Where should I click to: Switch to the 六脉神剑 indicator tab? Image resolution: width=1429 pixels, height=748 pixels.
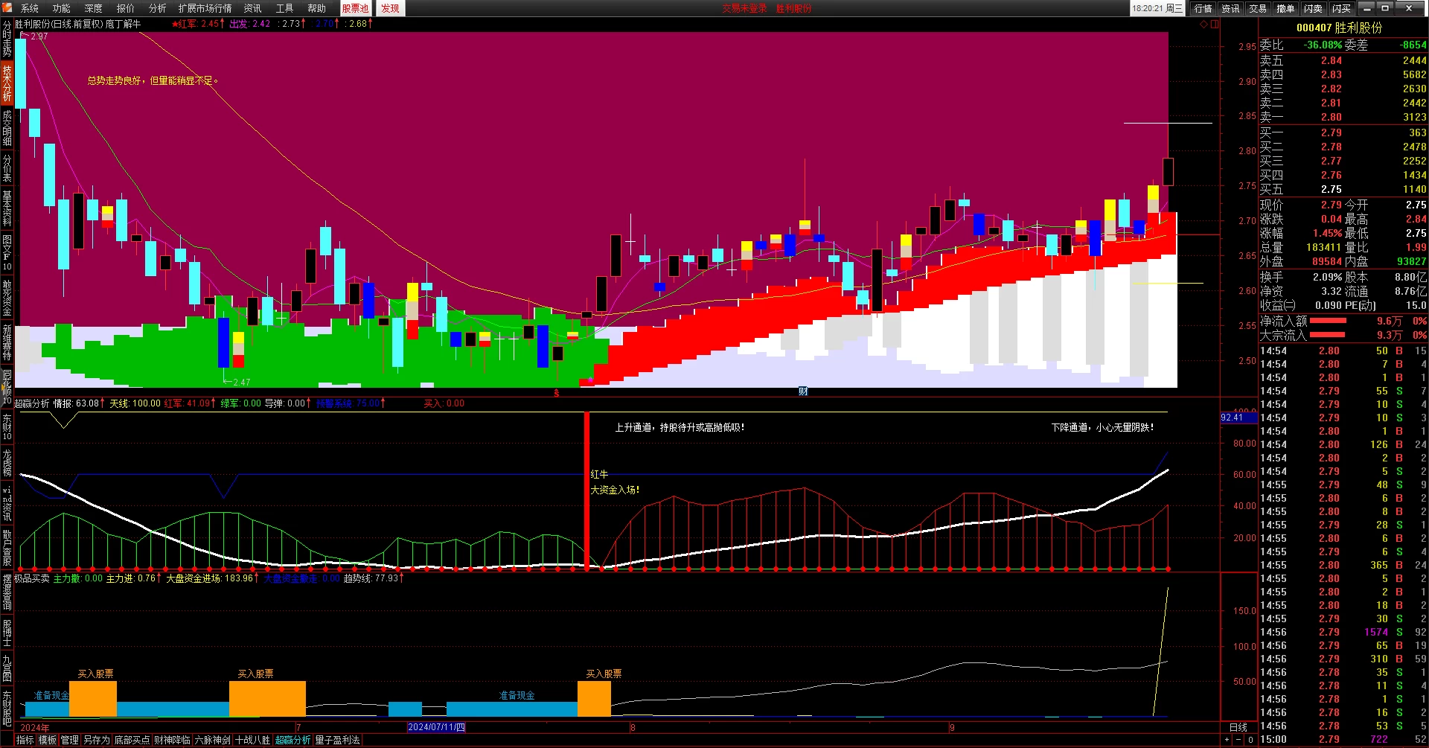tap(212, 740)
